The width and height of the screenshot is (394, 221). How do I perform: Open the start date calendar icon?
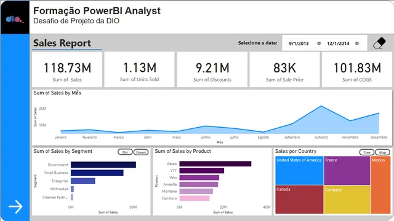coord(319,44)
